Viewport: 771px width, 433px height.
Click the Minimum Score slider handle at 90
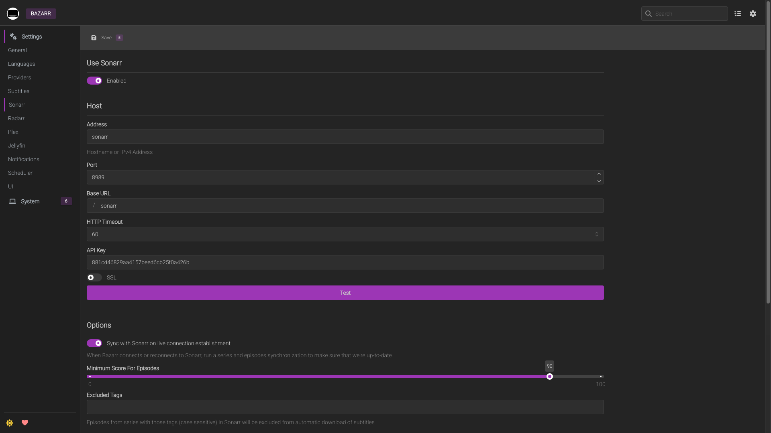[x=550, y=376]
